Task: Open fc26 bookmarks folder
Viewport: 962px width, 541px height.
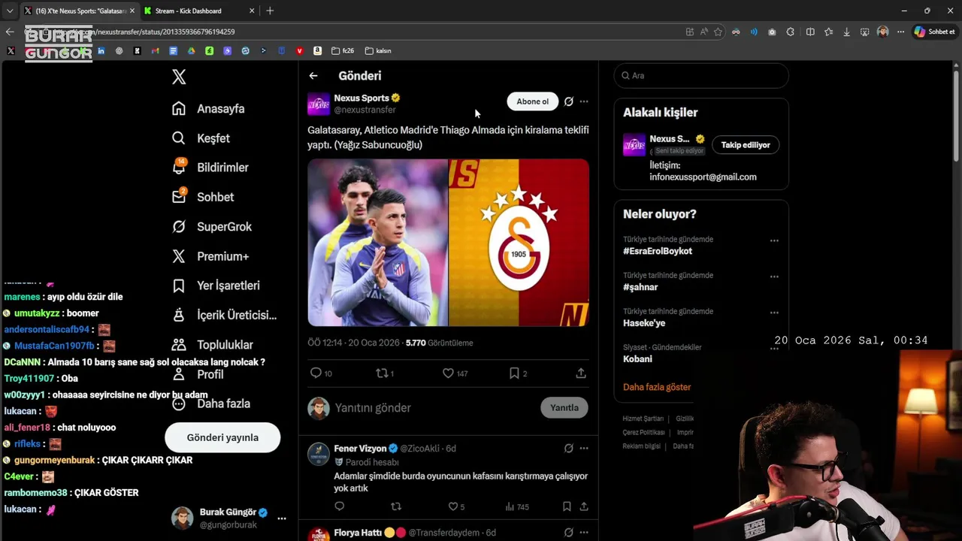Action: (341, 51)
